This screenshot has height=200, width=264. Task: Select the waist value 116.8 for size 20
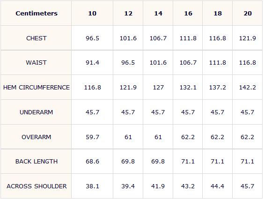tap(248, 63)
